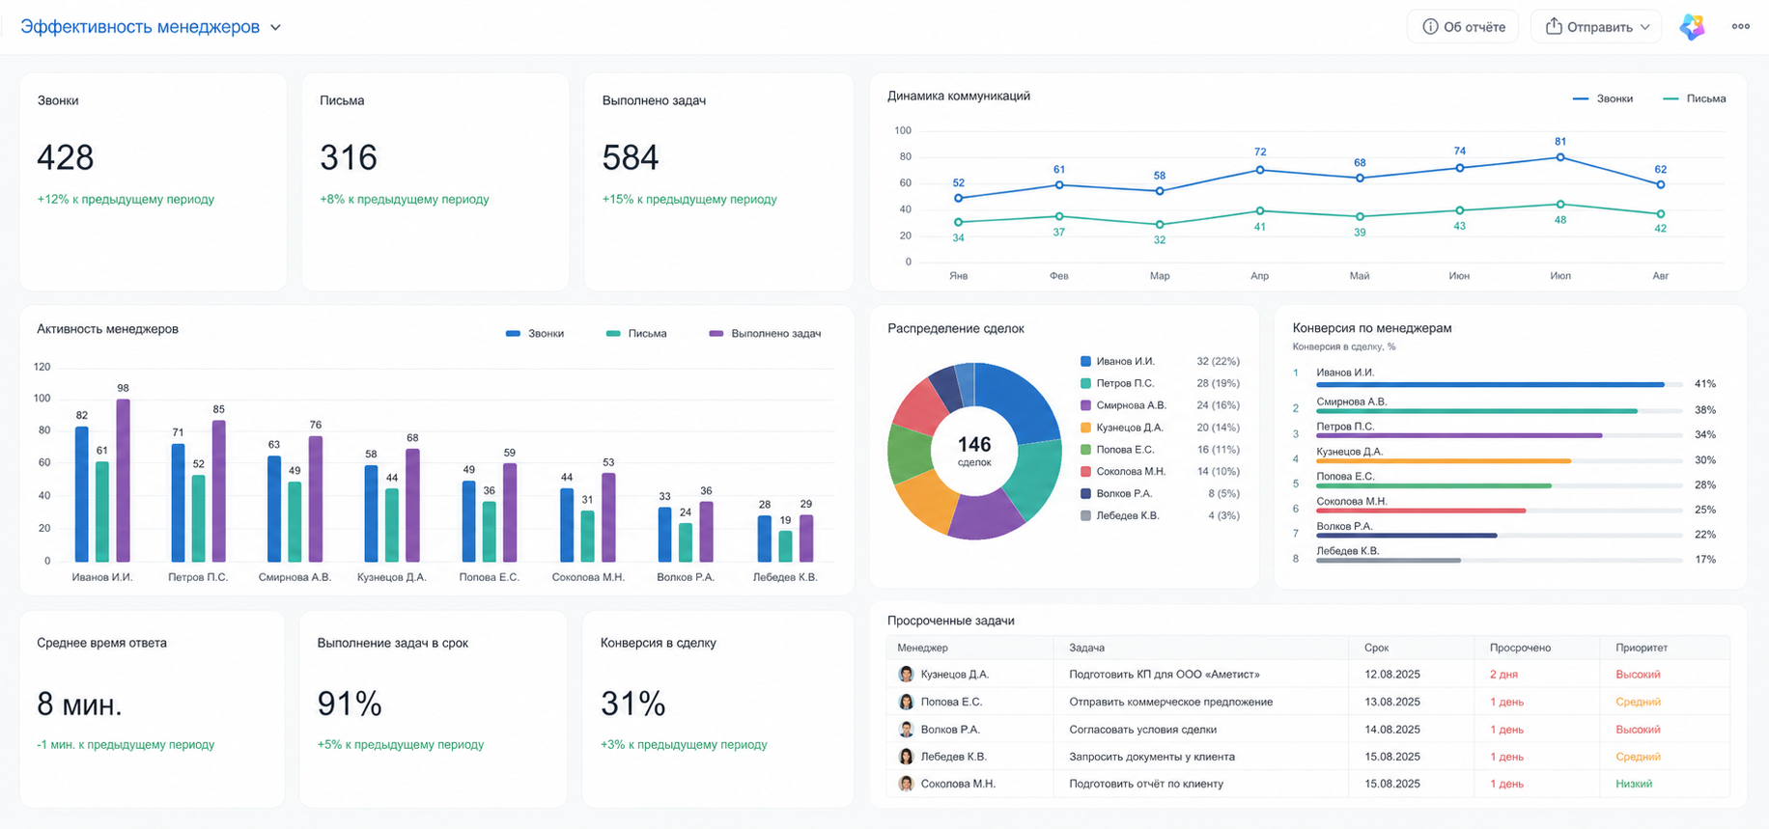
Task: Click Иванов И.И. tasks bar labeled 98
Action: [123, 481]
